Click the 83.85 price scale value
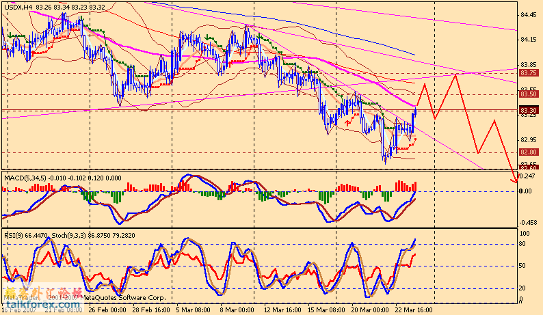The height and width of the screenshot is (315, 543). pos(528,65)
